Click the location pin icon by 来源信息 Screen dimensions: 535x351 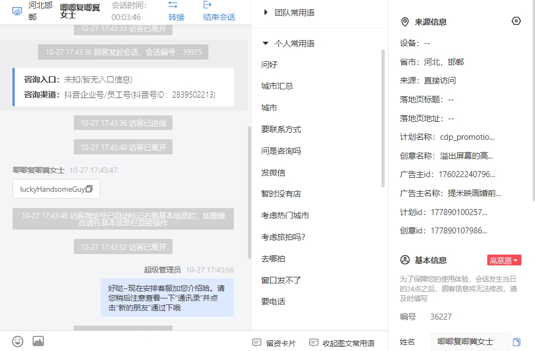[x=405, y=22]
